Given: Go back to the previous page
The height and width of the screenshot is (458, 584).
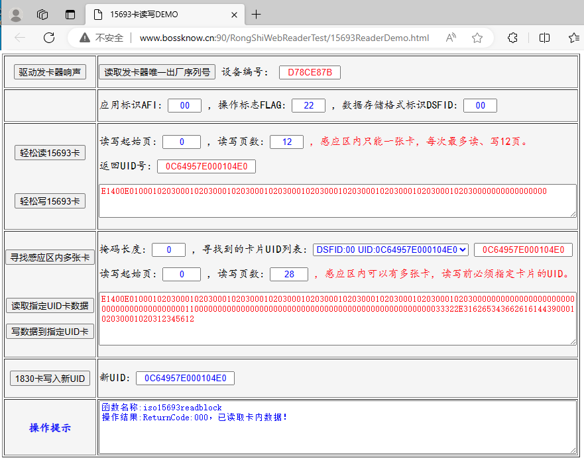Looking at the screenshot, I should click(20, 38).
